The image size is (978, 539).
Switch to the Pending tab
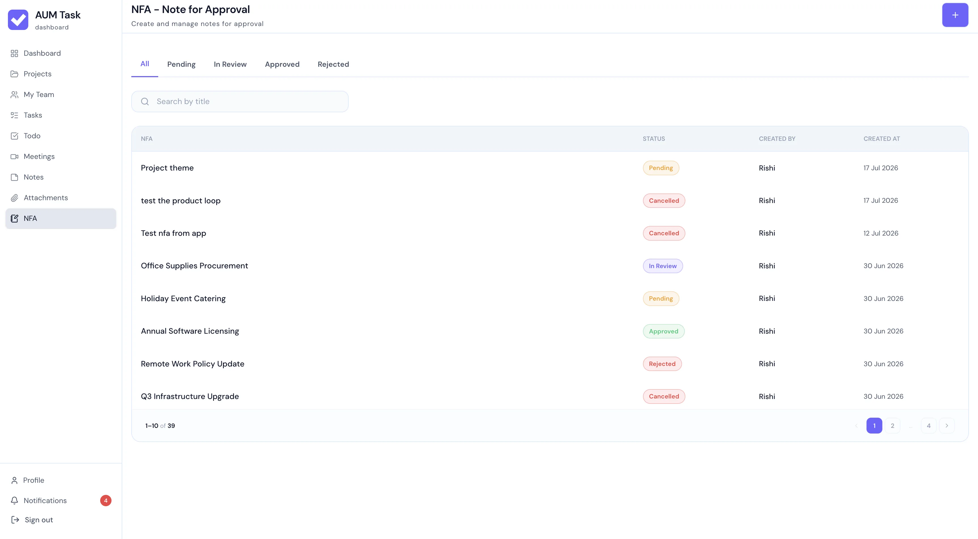click(181, 64)
